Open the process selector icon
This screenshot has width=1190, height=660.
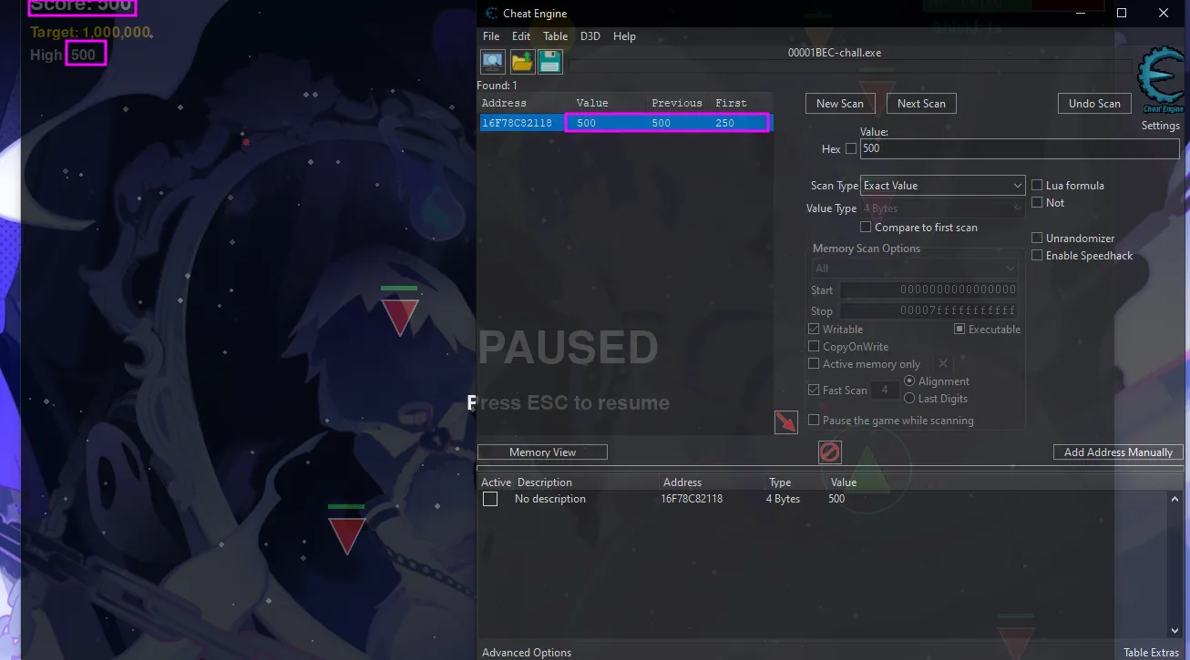(493, 62)
